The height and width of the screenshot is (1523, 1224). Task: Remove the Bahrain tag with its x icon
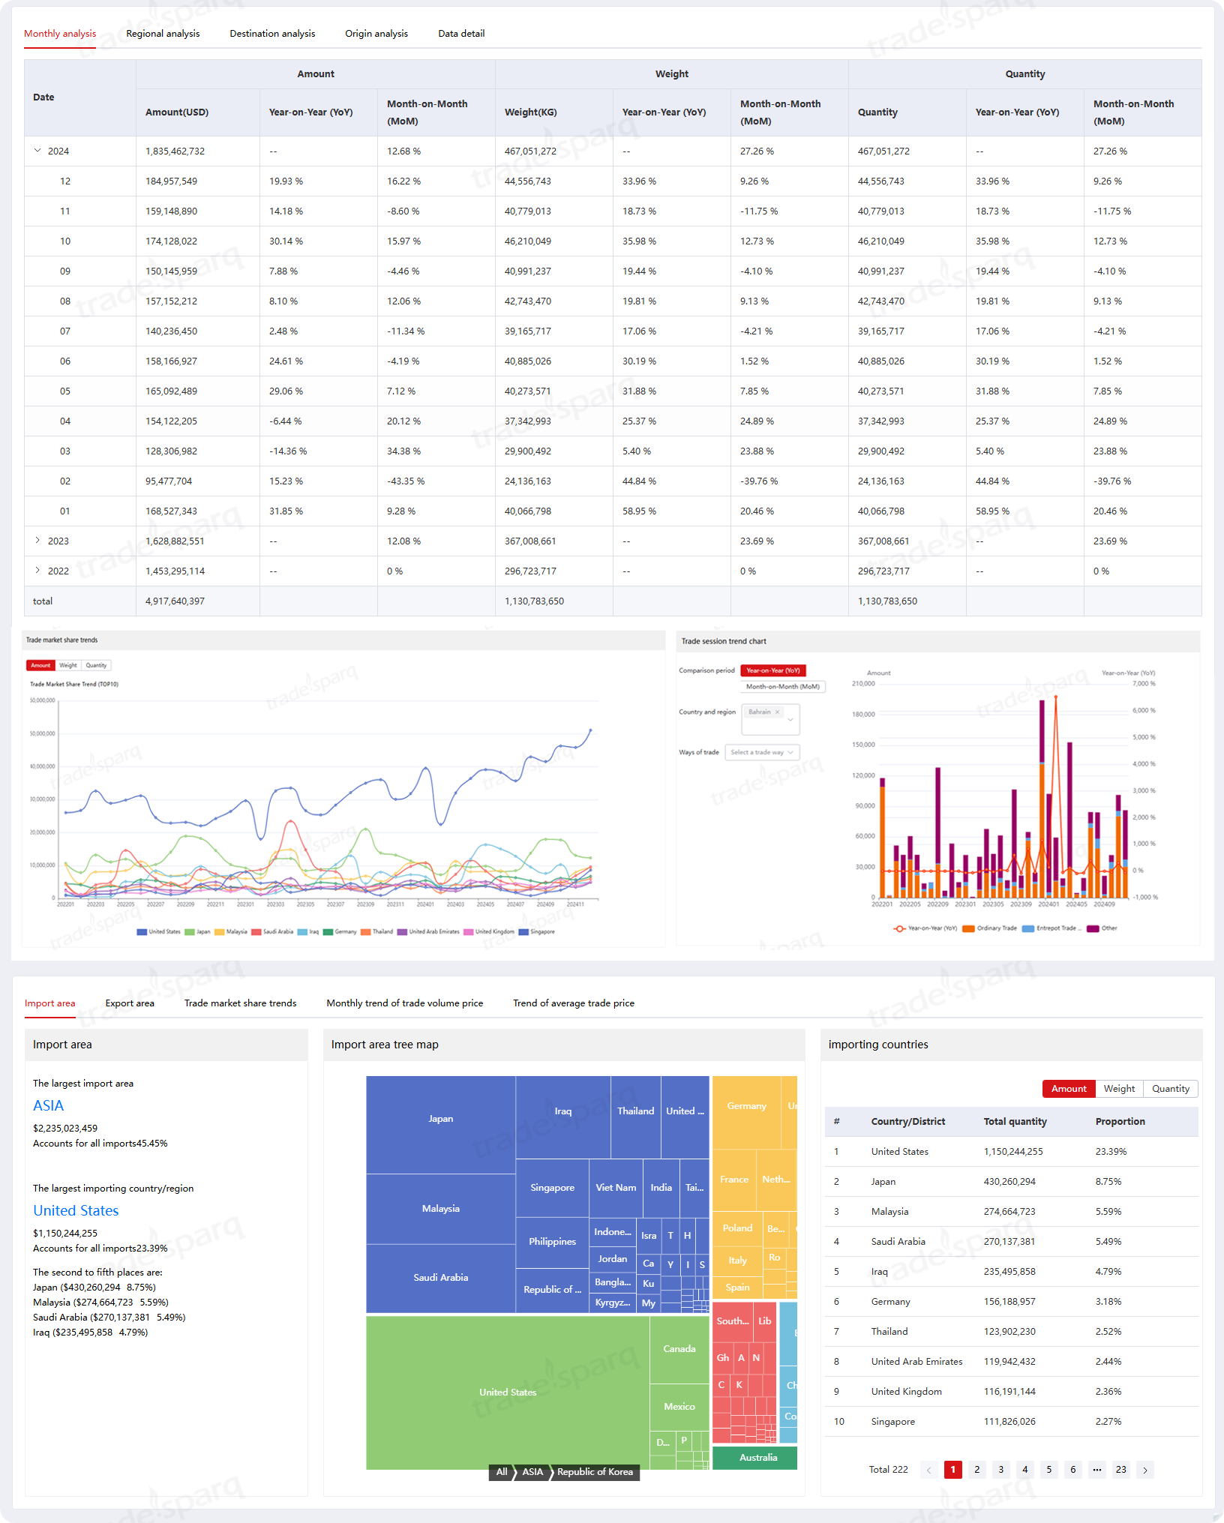(x=778, y=712)
